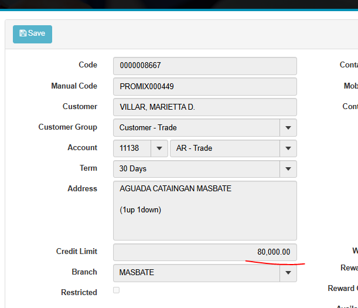Click the Manual Code label
Viewport: 358px width, 308px height.
point(74,86)
